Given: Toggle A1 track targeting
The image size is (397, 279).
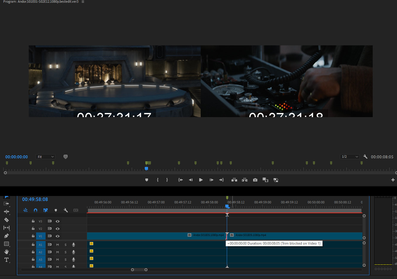Looking at the screenshot, I should point(41,245).
